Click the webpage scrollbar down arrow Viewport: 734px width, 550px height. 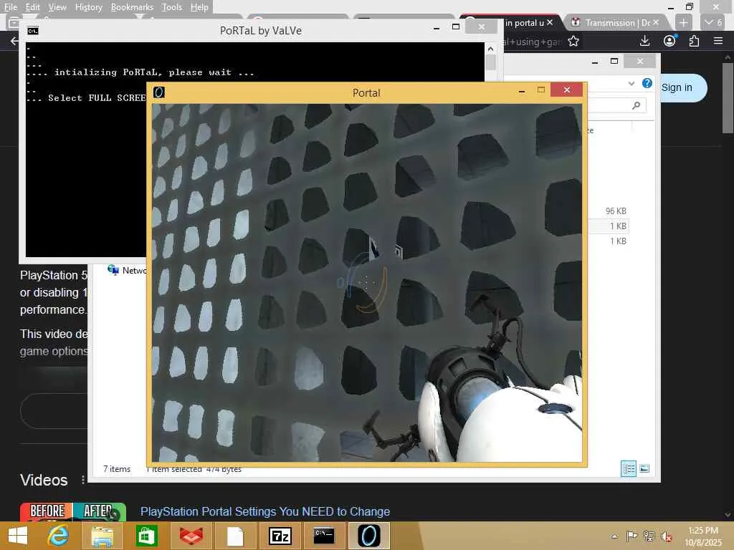click(x=728, y=515)
